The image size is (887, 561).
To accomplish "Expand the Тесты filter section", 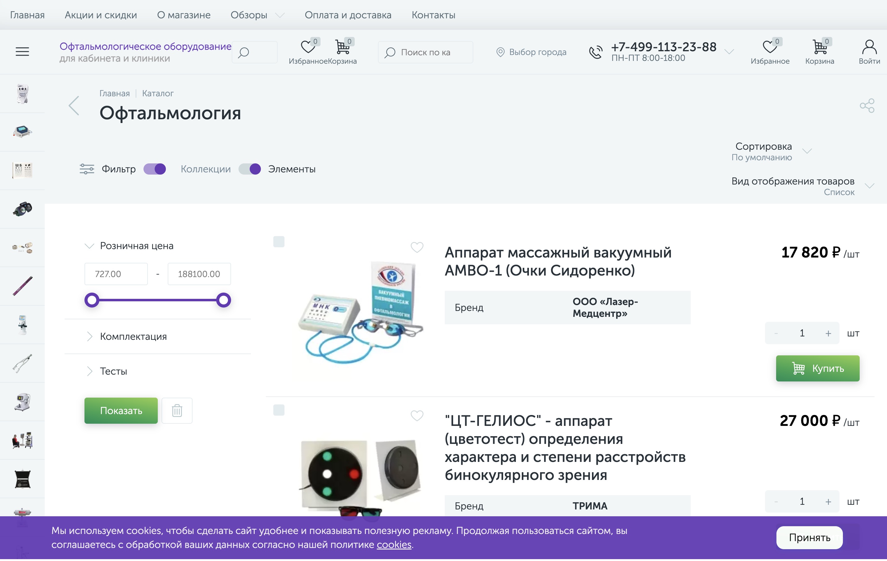I will pos(106,371).
